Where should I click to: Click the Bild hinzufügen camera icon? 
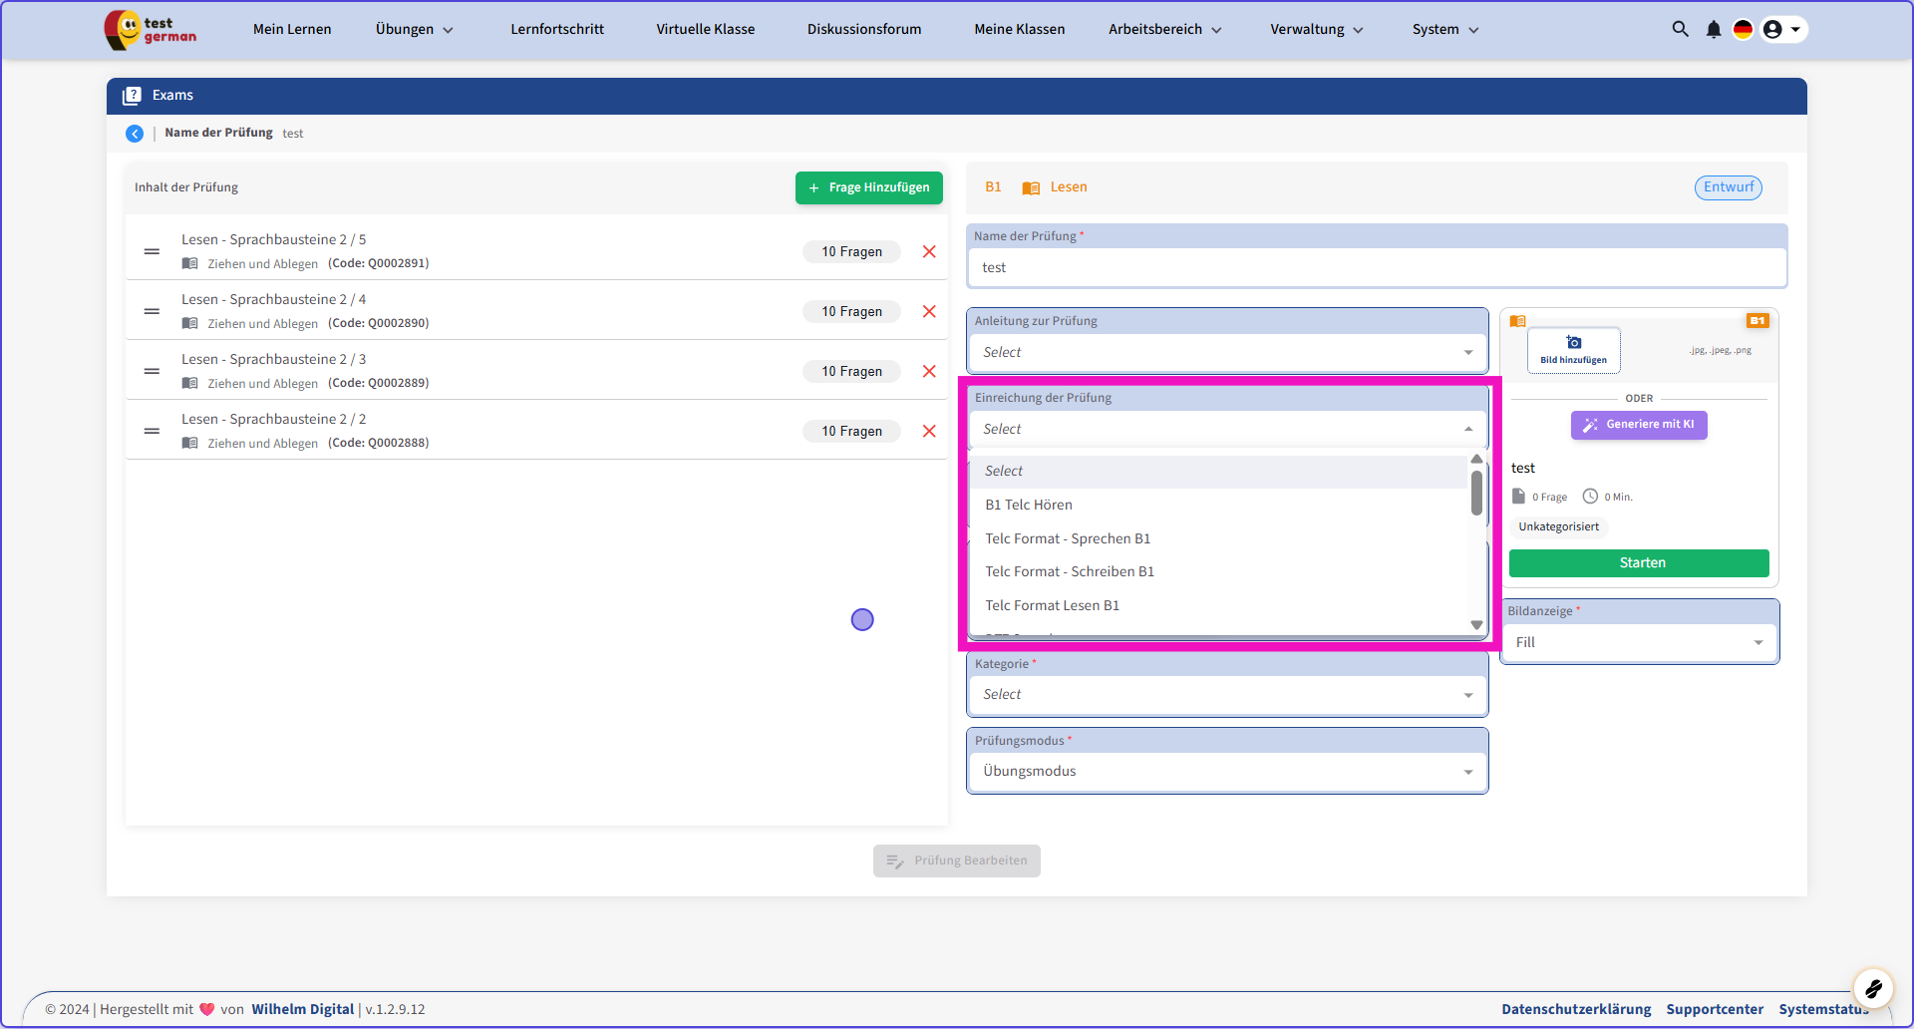(1573, 343)
